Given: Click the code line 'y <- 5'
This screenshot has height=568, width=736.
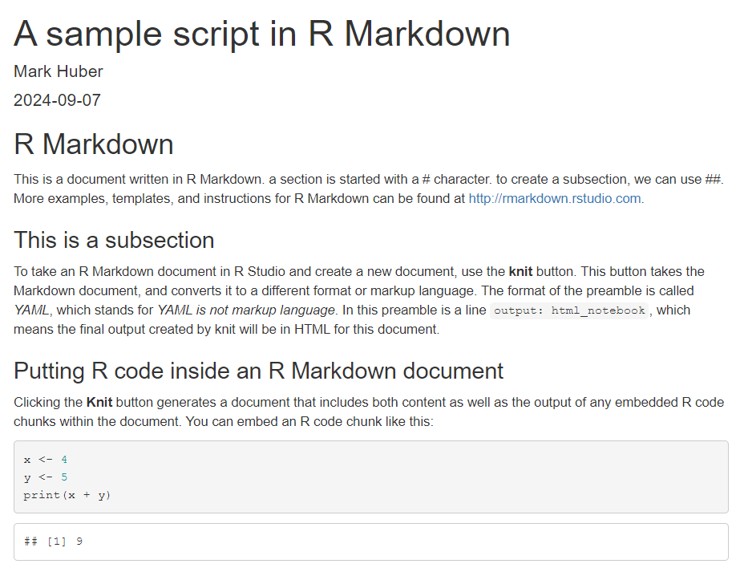Looking at the screenshot, I should click(46, 477).
